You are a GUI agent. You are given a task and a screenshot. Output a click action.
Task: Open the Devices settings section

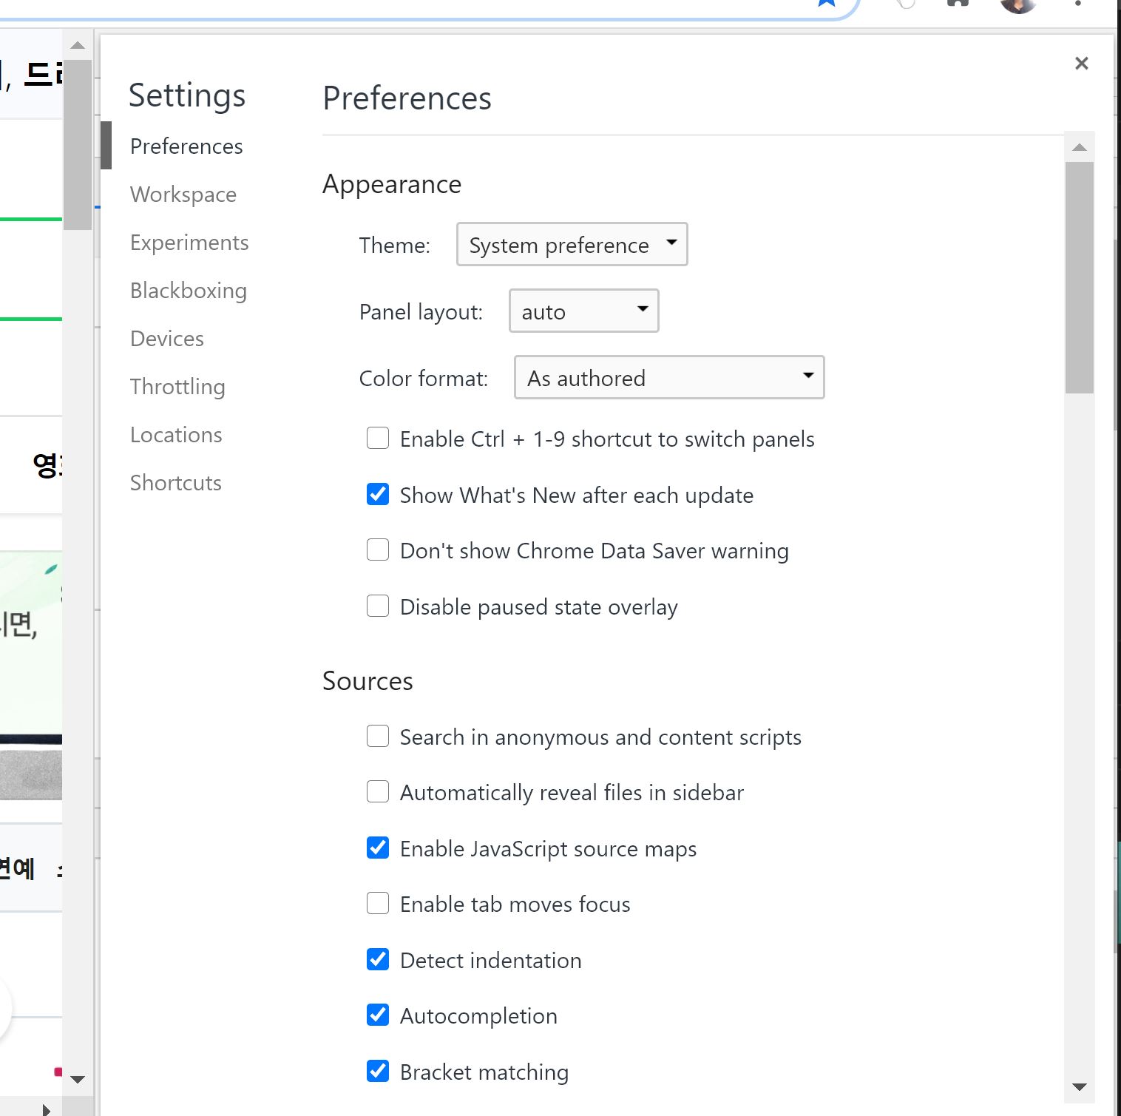point(167,339)
